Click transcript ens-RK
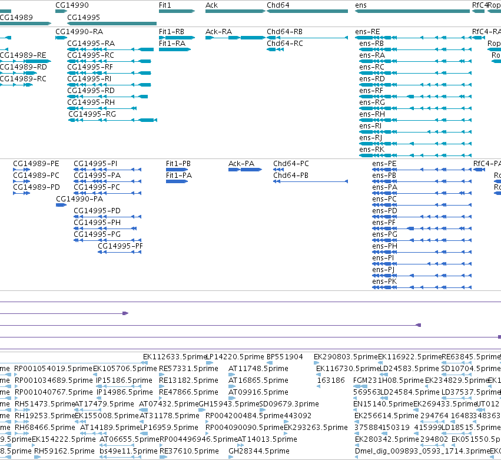 (372, 150)
